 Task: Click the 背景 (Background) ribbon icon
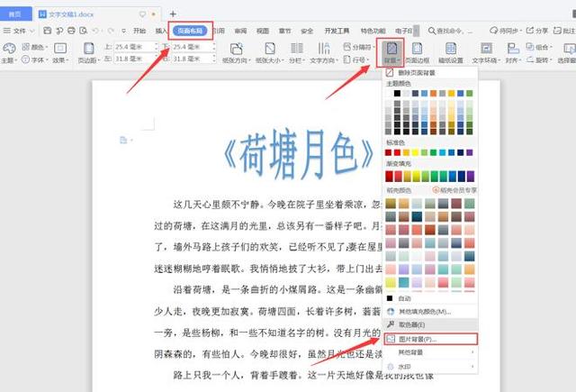tap(391, 50)
